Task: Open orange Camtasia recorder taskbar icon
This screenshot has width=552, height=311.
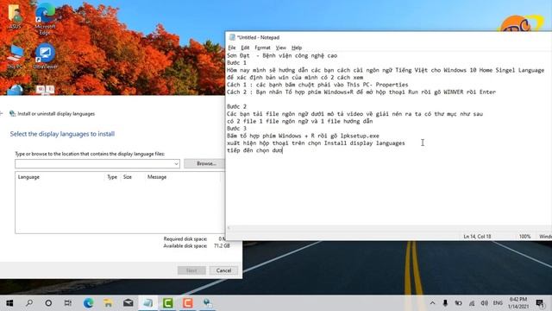Action: 188,303
